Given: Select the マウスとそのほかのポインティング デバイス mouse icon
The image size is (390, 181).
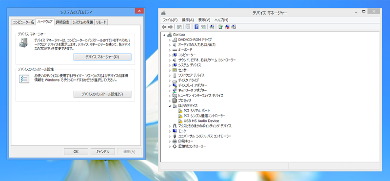Looking at the screenshot, I should click(x=175, y=126).
